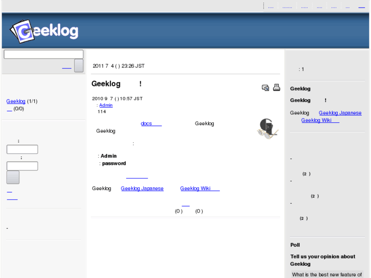
Task: Click 'What is the best new feature of'
Action: 327,274
